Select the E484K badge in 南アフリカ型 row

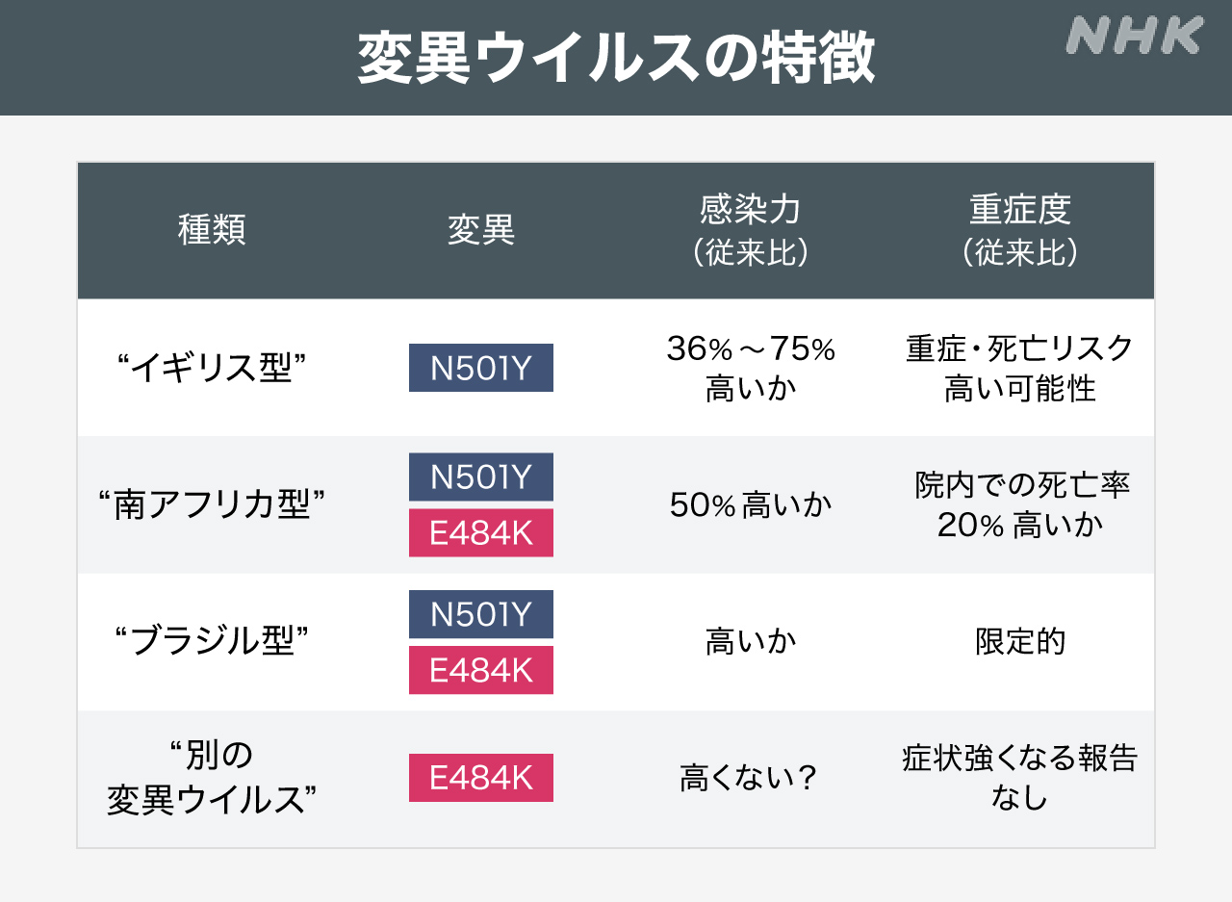pyautogui.click(x=481, y=532)
